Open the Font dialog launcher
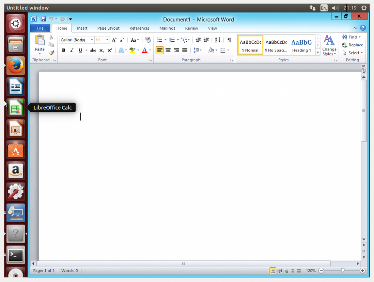Viewport: 374px width, 282px height. [x=150, y=60]
